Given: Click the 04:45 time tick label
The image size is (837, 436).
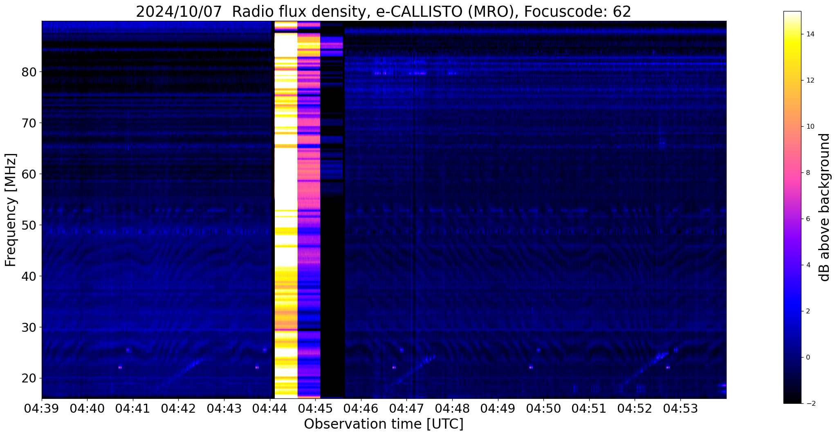Looking at the screenshot, I should click(315, 408).
